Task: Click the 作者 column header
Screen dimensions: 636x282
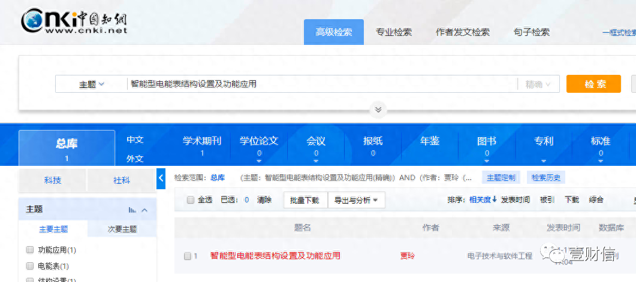Action: point(431,228)
